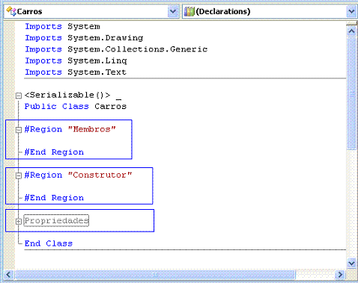The image size is (358, 283).
Task: Click #End Region below "Membros"
Action: [54, 152]
